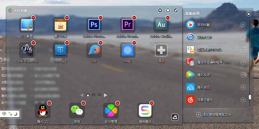
Task: Click the share arrow icon at bottom right
Action: tap(175, 117)
